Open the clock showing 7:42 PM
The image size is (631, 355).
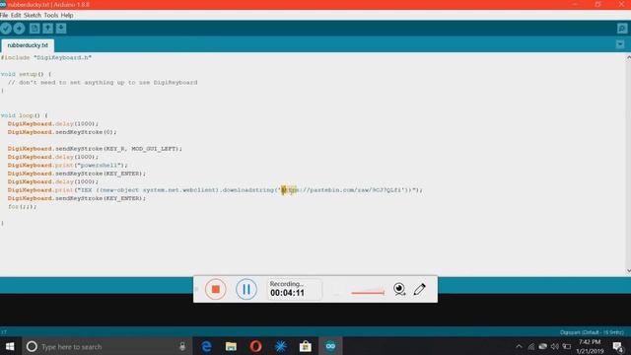tap(590, 346)
